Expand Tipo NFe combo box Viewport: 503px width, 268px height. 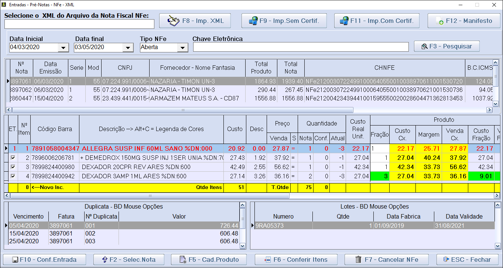[x=183, y=48]
